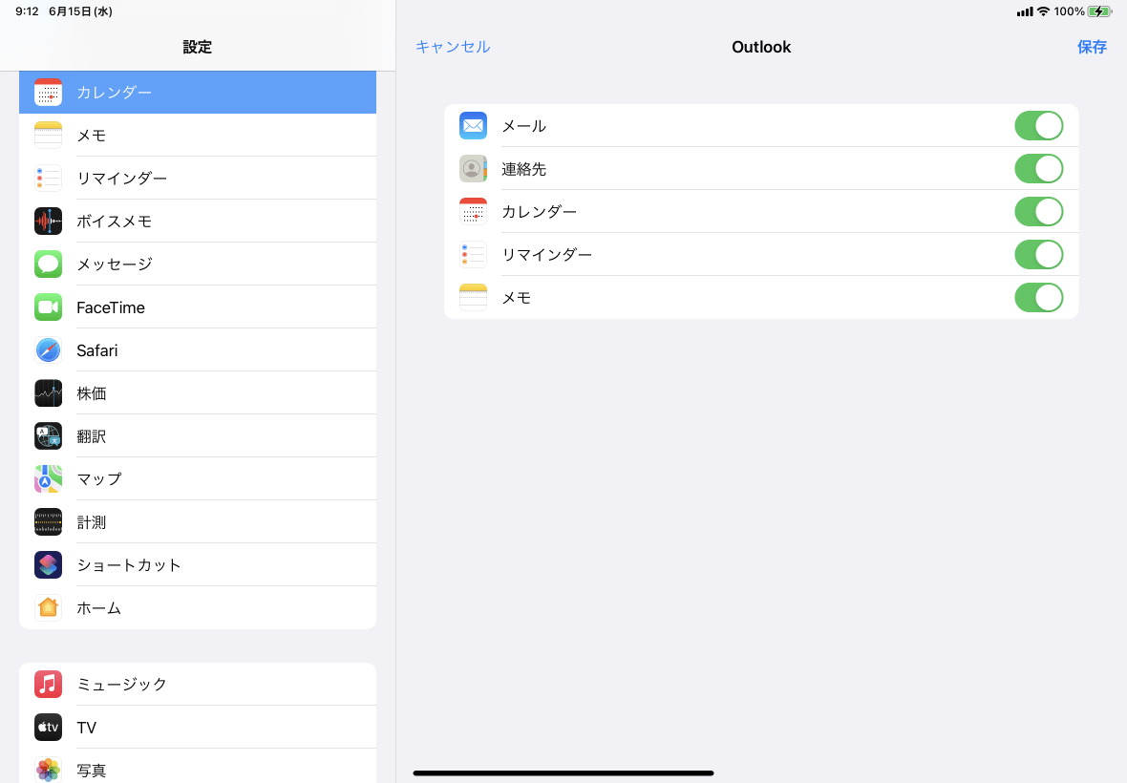Open メモ settings row

(198, 135)
